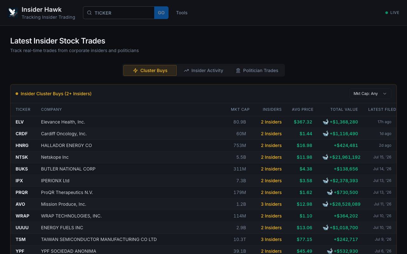Click company name ENERGY FUELS INC
Viewport: 407px width, 254px height.
(62, 228)
